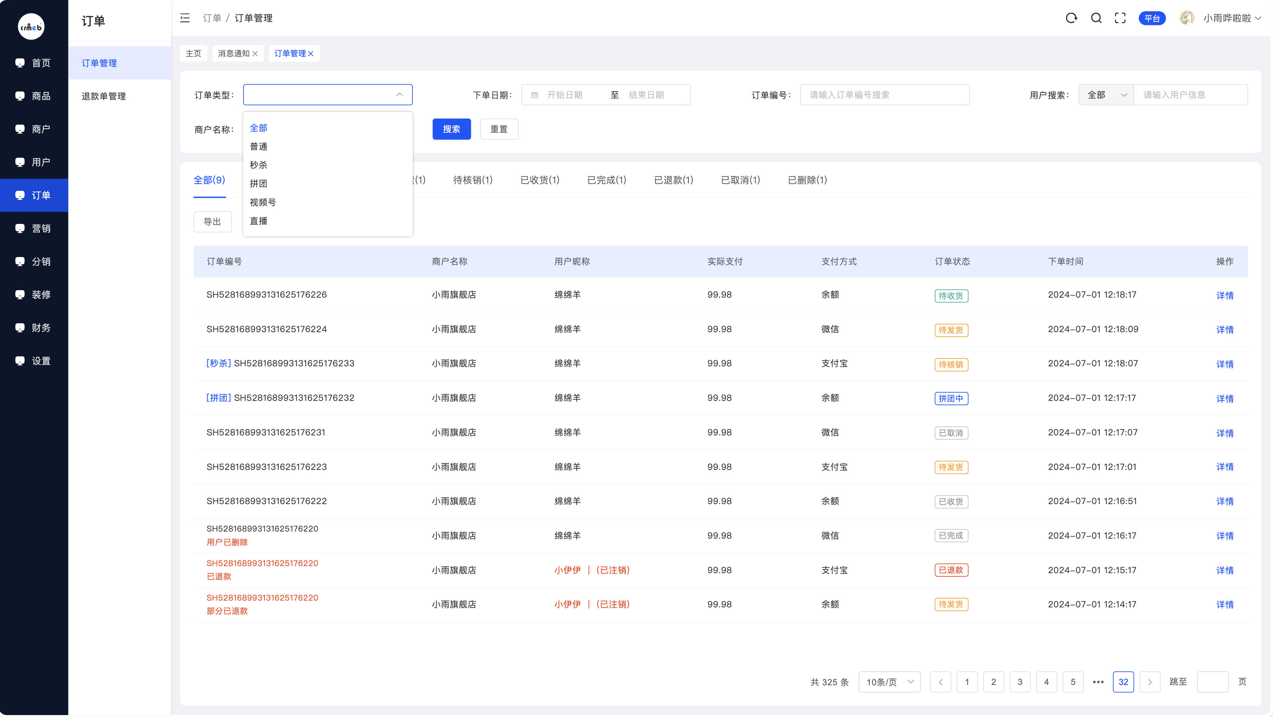Expand the 用户搜索 全部 dropdown
The image size is (1273, 717).
1106,95
